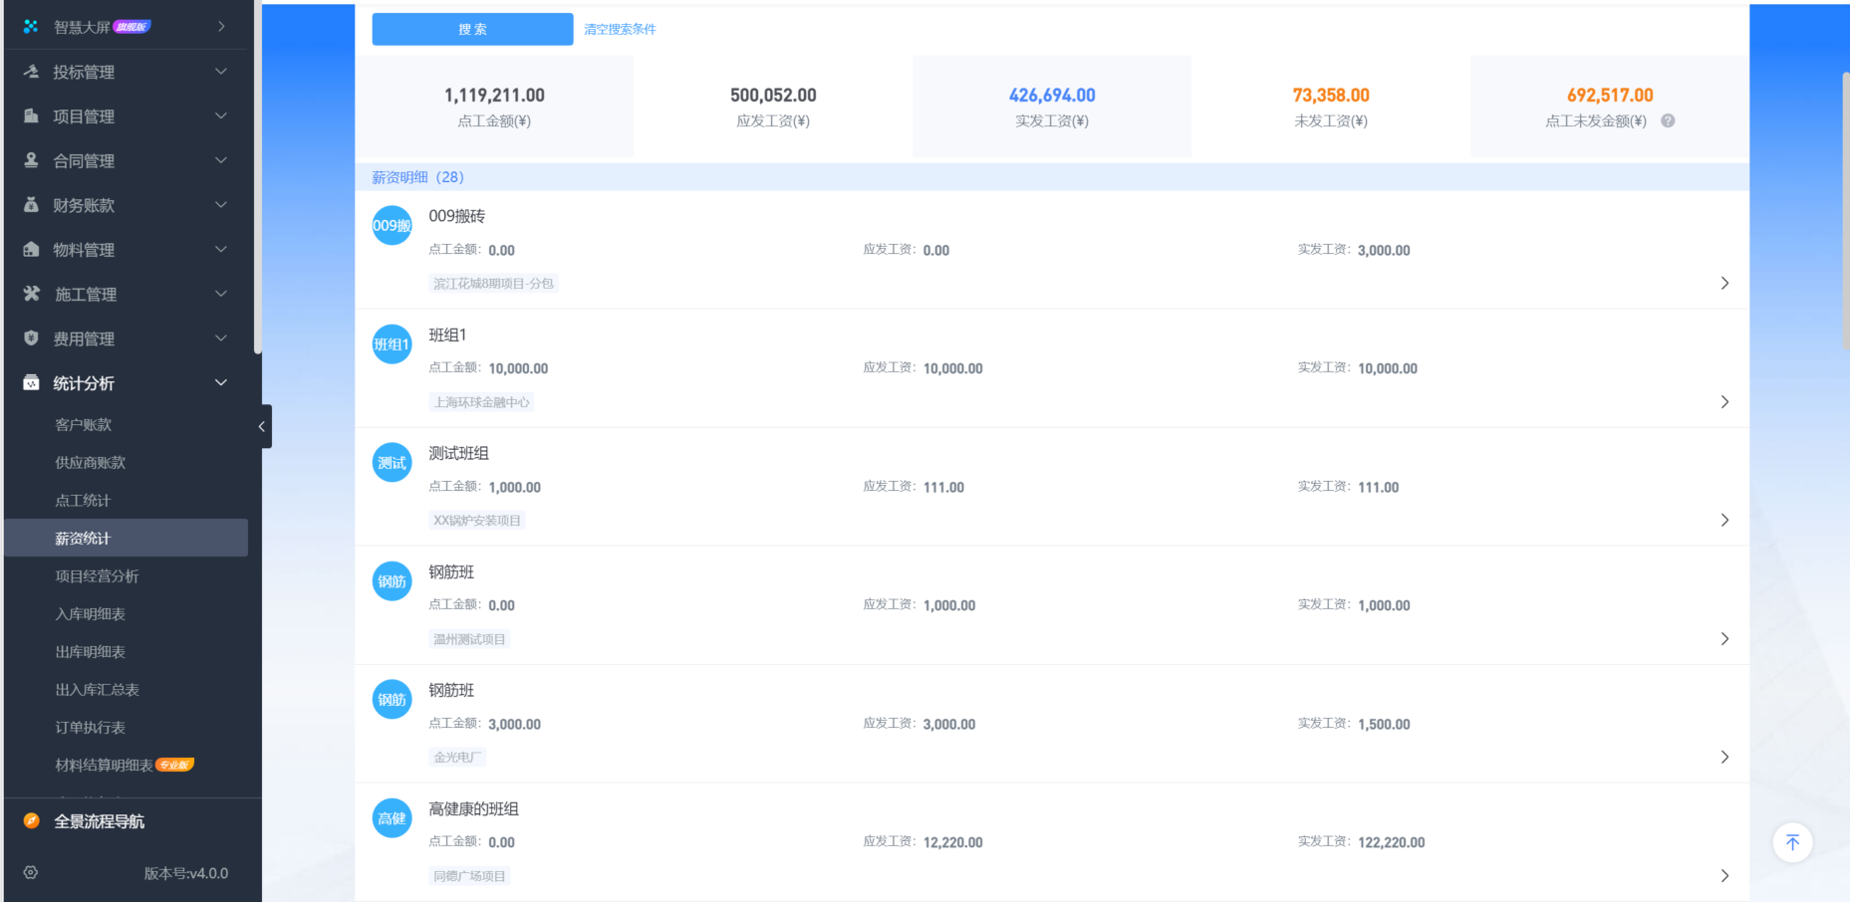The image size is (1850, 902).
Task: Open 供应商账款 submenu item
Action: point(91,463)
